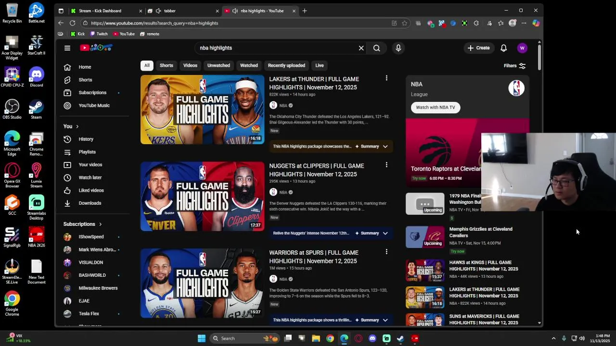Open the NBA league logo in side panel

(516, 88)
